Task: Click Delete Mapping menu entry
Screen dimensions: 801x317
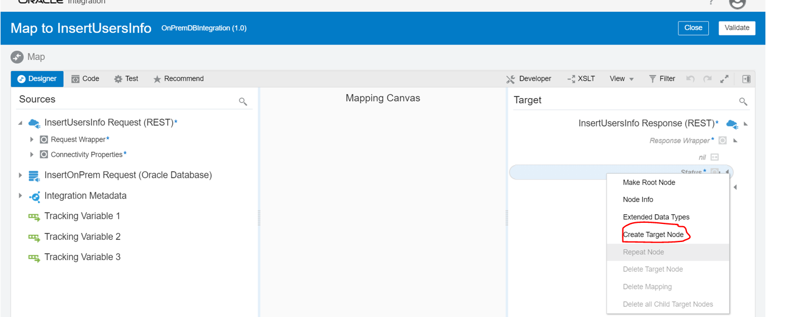Action: click(x=647, y=287)
